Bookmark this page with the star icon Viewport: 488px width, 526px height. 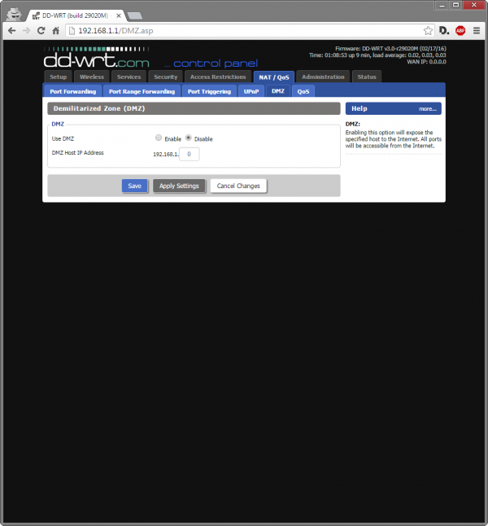[x=426, y=30]
